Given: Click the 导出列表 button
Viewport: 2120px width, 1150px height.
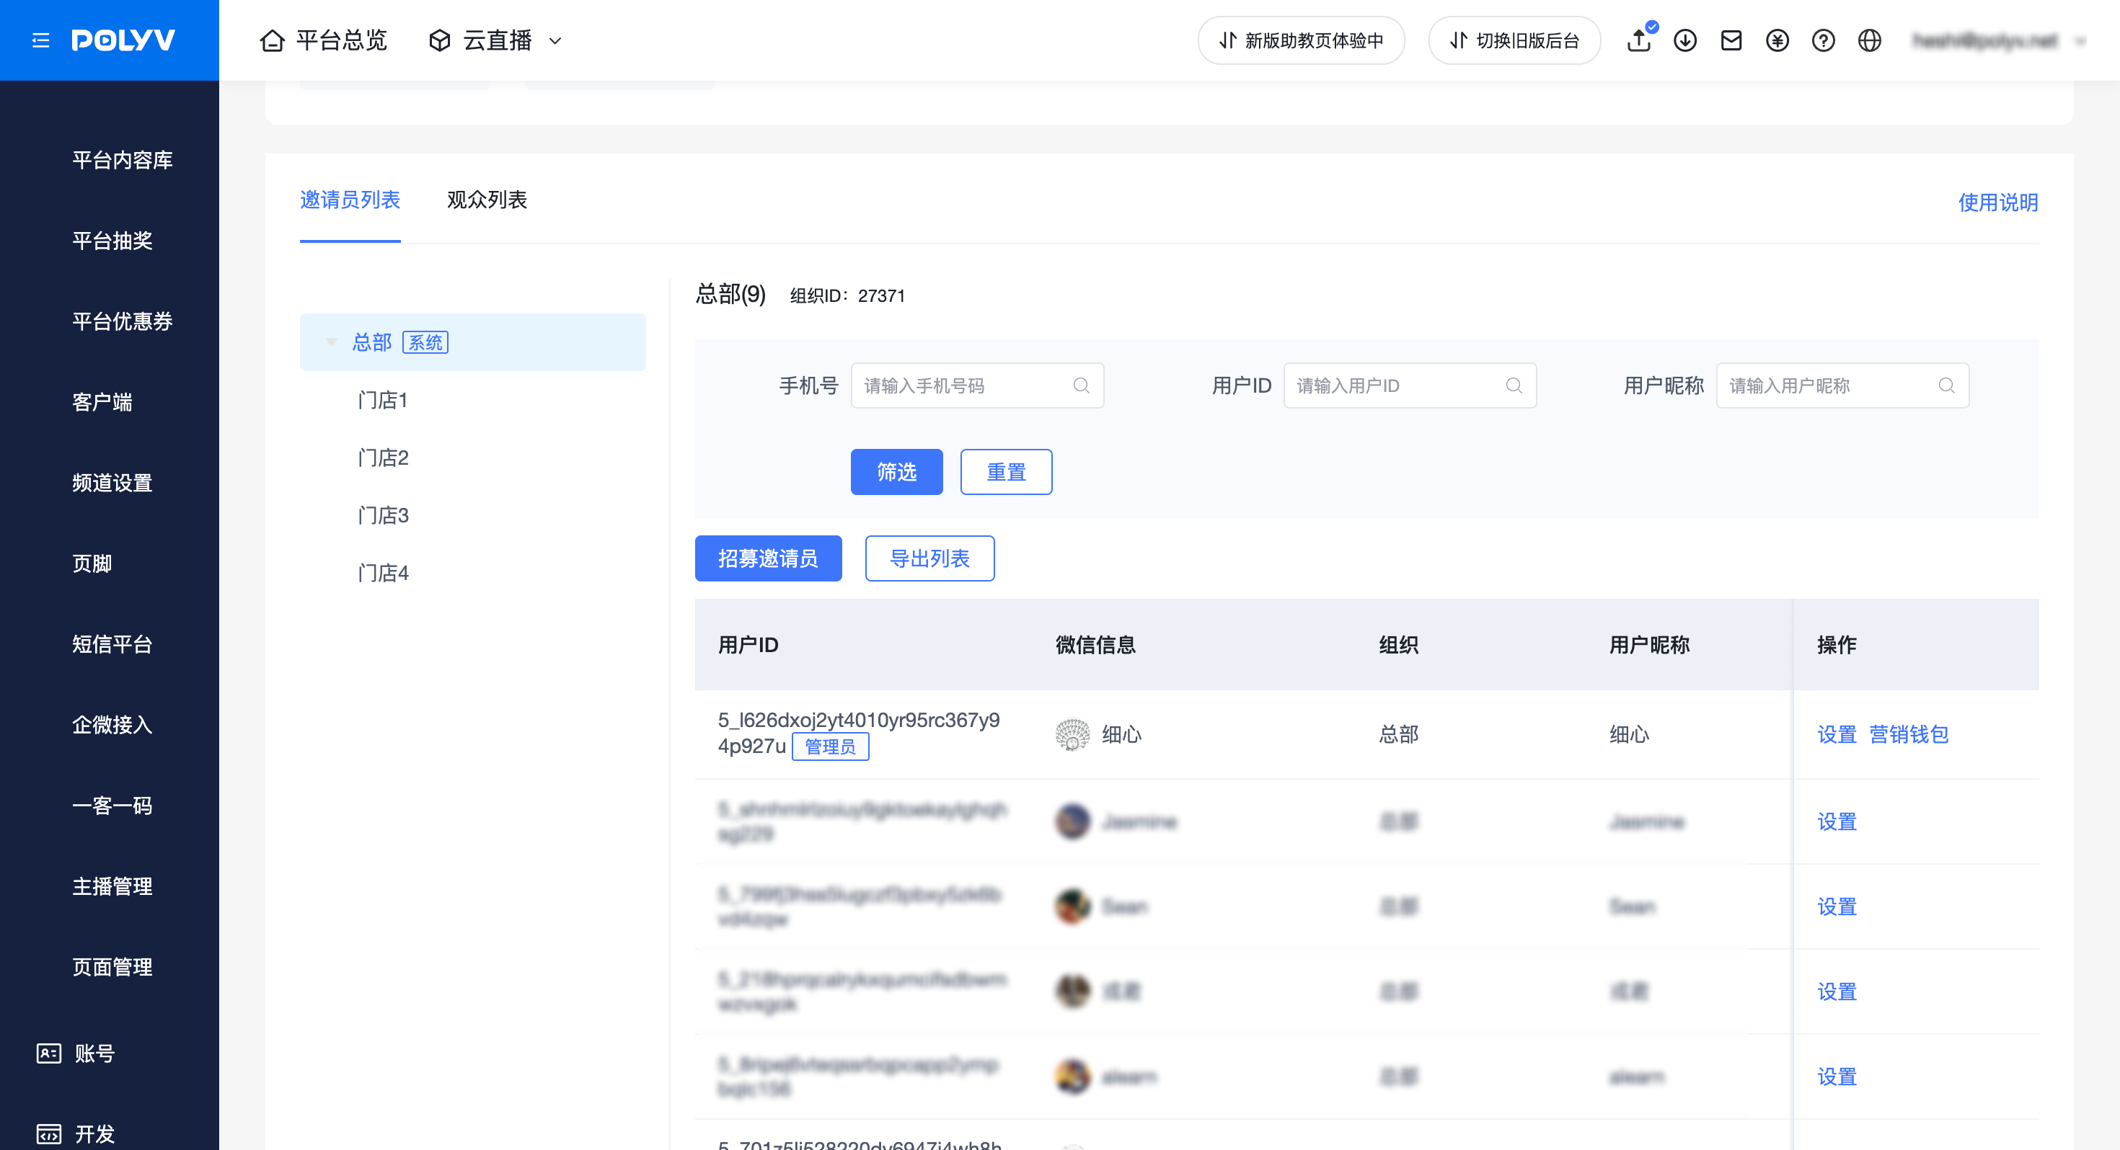Looking at the screenshot, I should coord(929,558).
